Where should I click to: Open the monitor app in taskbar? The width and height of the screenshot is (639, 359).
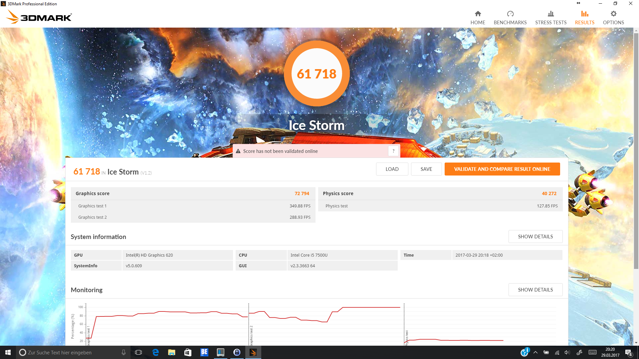(220, 352)
